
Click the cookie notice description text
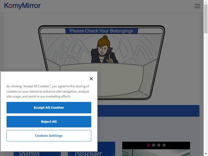48,91
